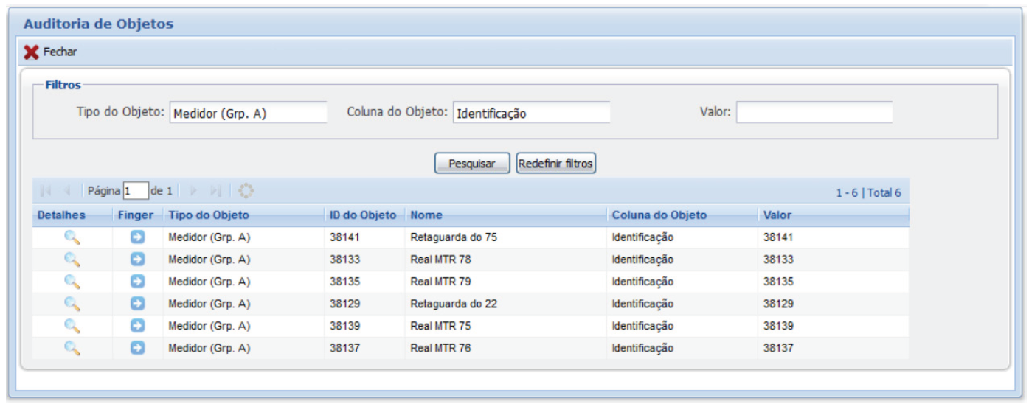The width and height of the screenshot is (1029, 404).
Task: Click Finger arrow icon for Real MTR 79
Action: click(137, 282)
